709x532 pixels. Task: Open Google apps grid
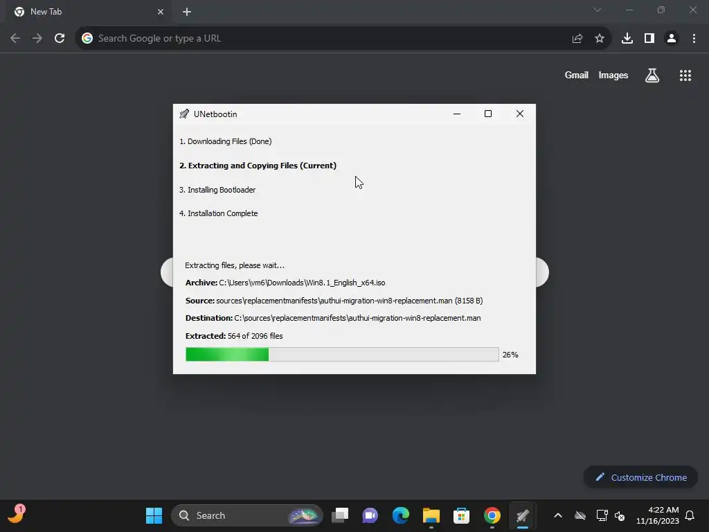click(x=685, y=76)
